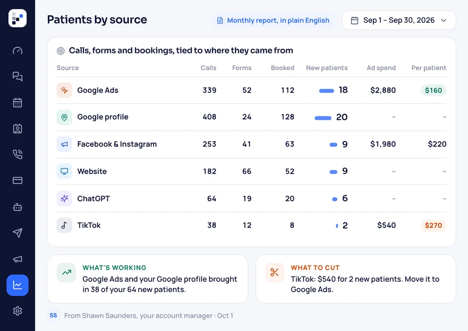468x331 pixels.
Task: Click the 408 calls value for Google profile
Action: click(x=210, y=117)
